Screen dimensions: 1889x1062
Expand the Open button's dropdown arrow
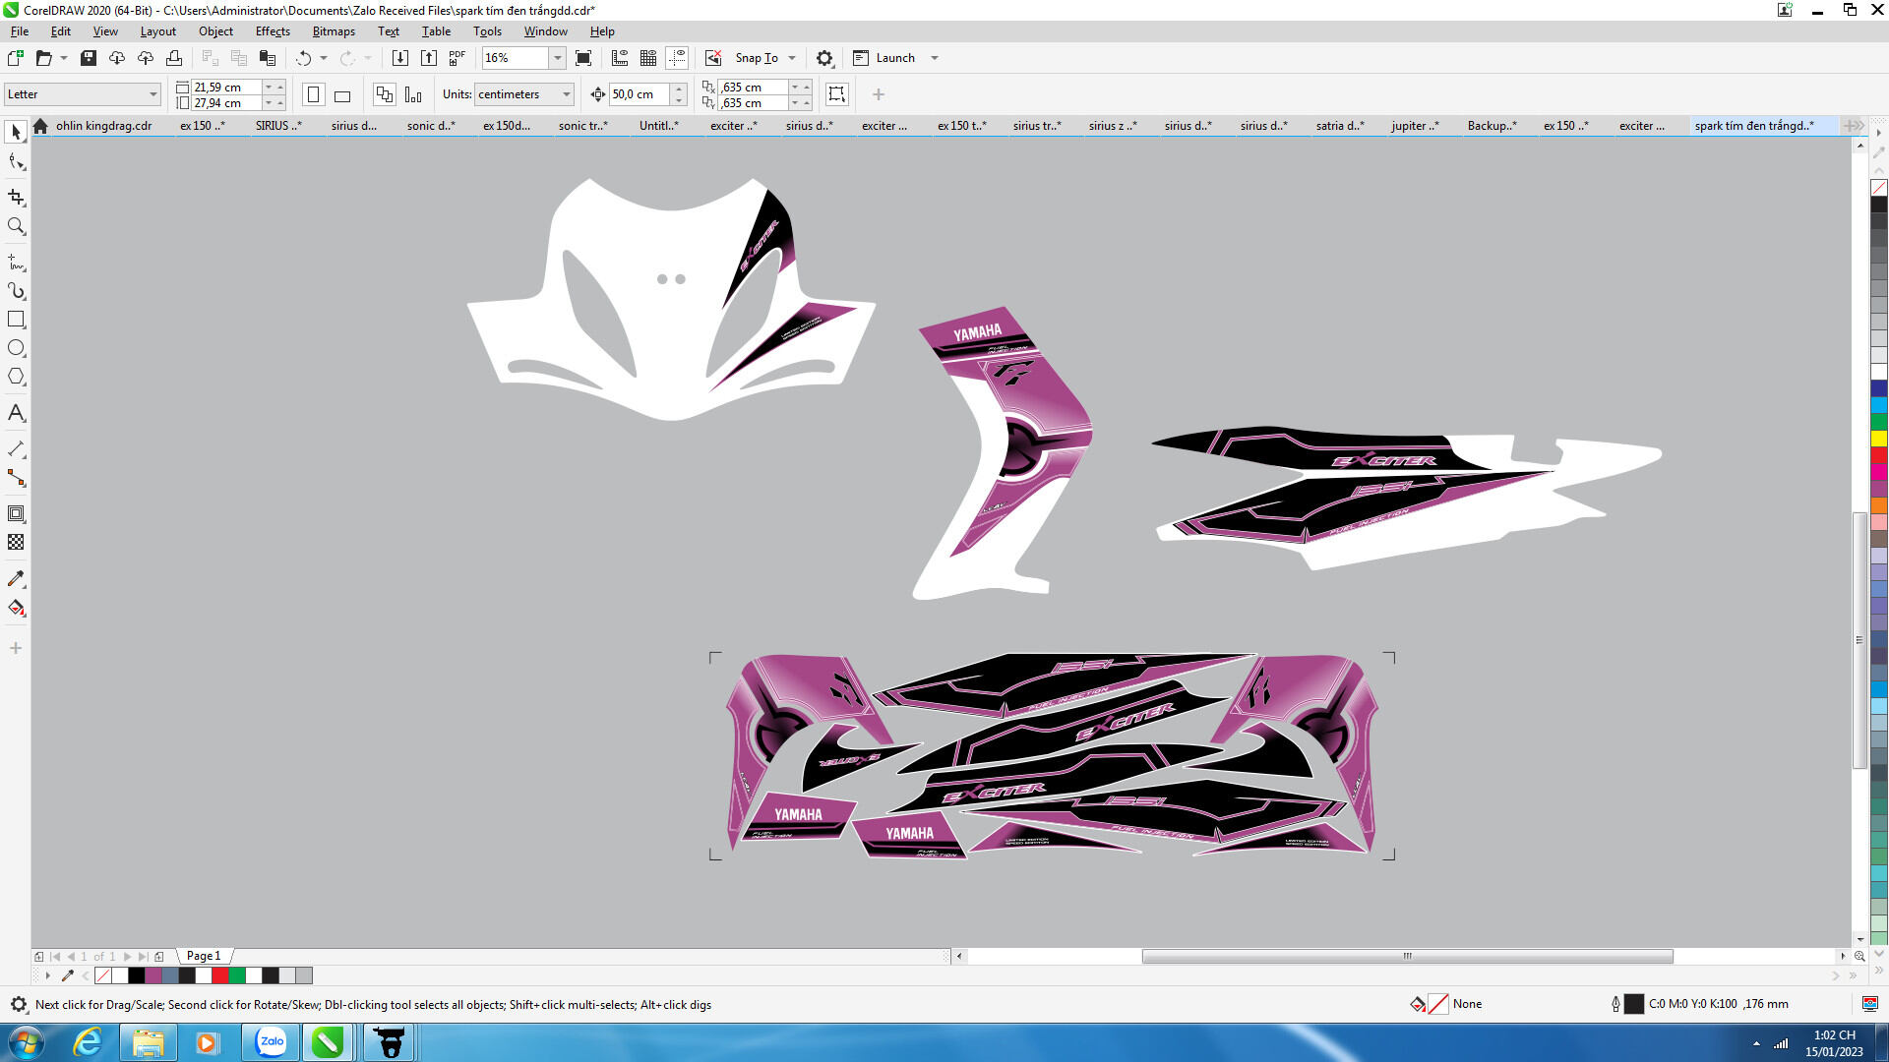tap(64, 58)
